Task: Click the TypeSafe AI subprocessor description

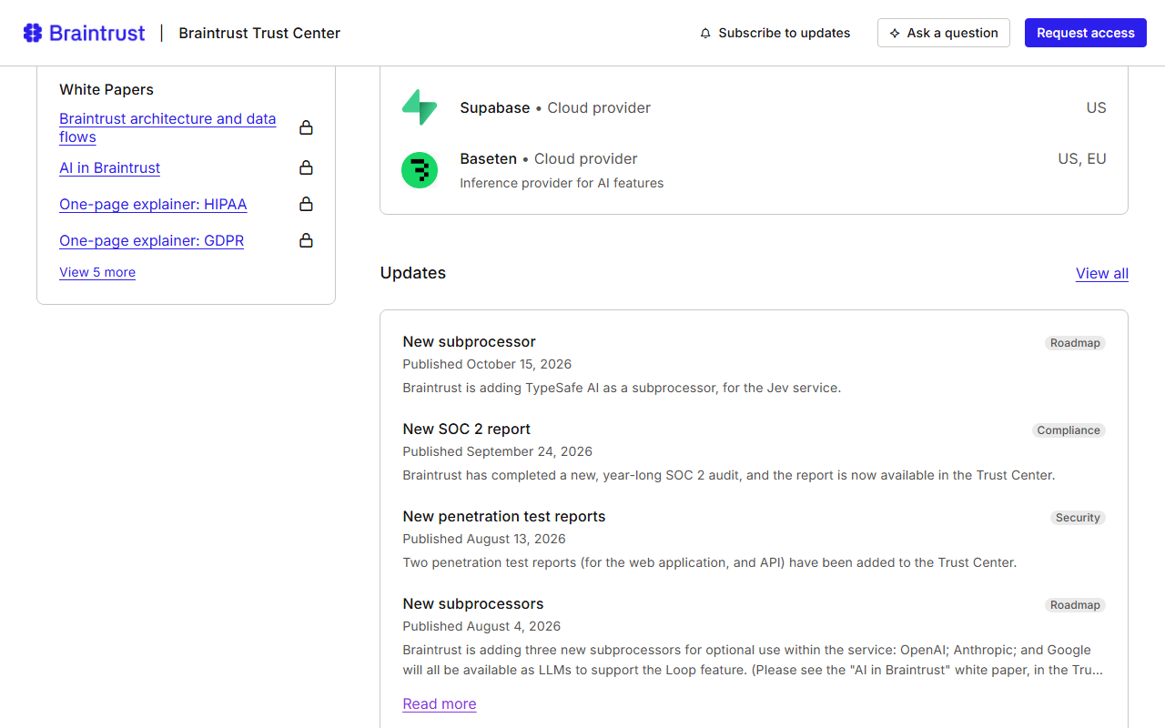Action: 622,388
